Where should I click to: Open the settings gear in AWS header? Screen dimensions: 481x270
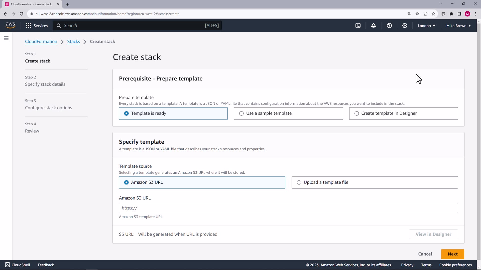[405, 25]
